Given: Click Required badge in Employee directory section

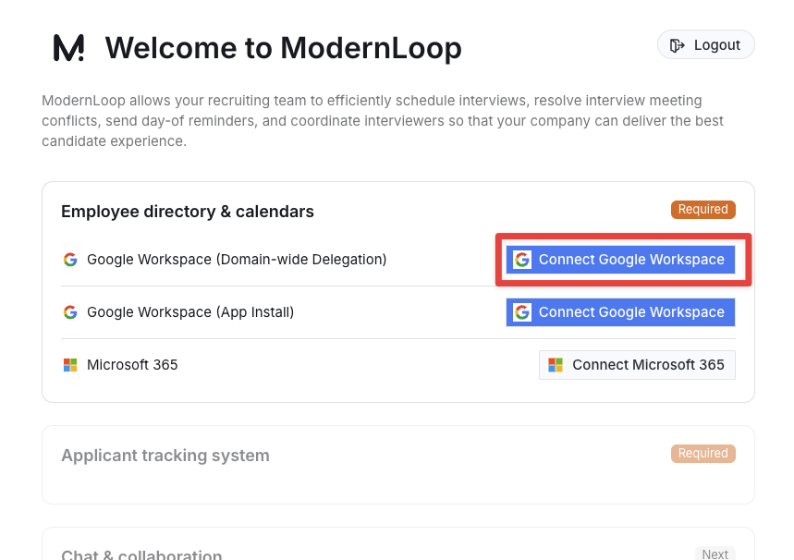Looking at the screenshot, I should click(x=702, y=210).
